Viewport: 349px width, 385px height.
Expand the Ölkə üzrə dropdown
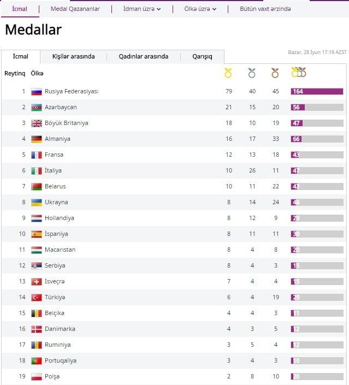click(201, 9)
